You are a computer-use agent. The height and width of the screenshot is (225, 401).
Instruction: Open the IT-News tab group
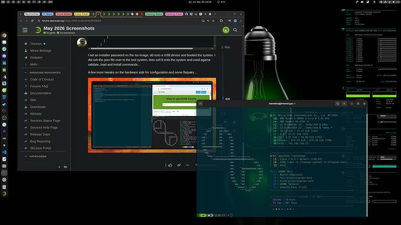tap(48, 14)
